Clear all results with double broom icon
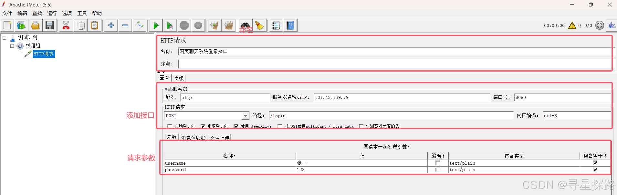Viewport: 617px width, 195px height. pyautogui.click(x=229, y=25)
